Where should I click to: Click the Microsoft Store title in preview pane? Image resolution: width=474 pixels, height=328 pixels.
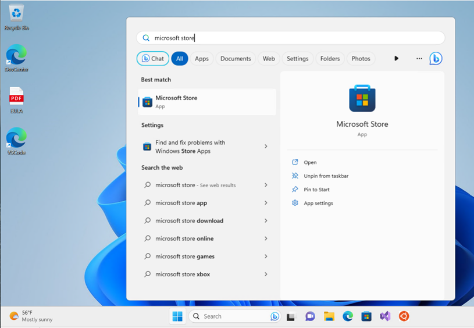[x=362, y=124]
